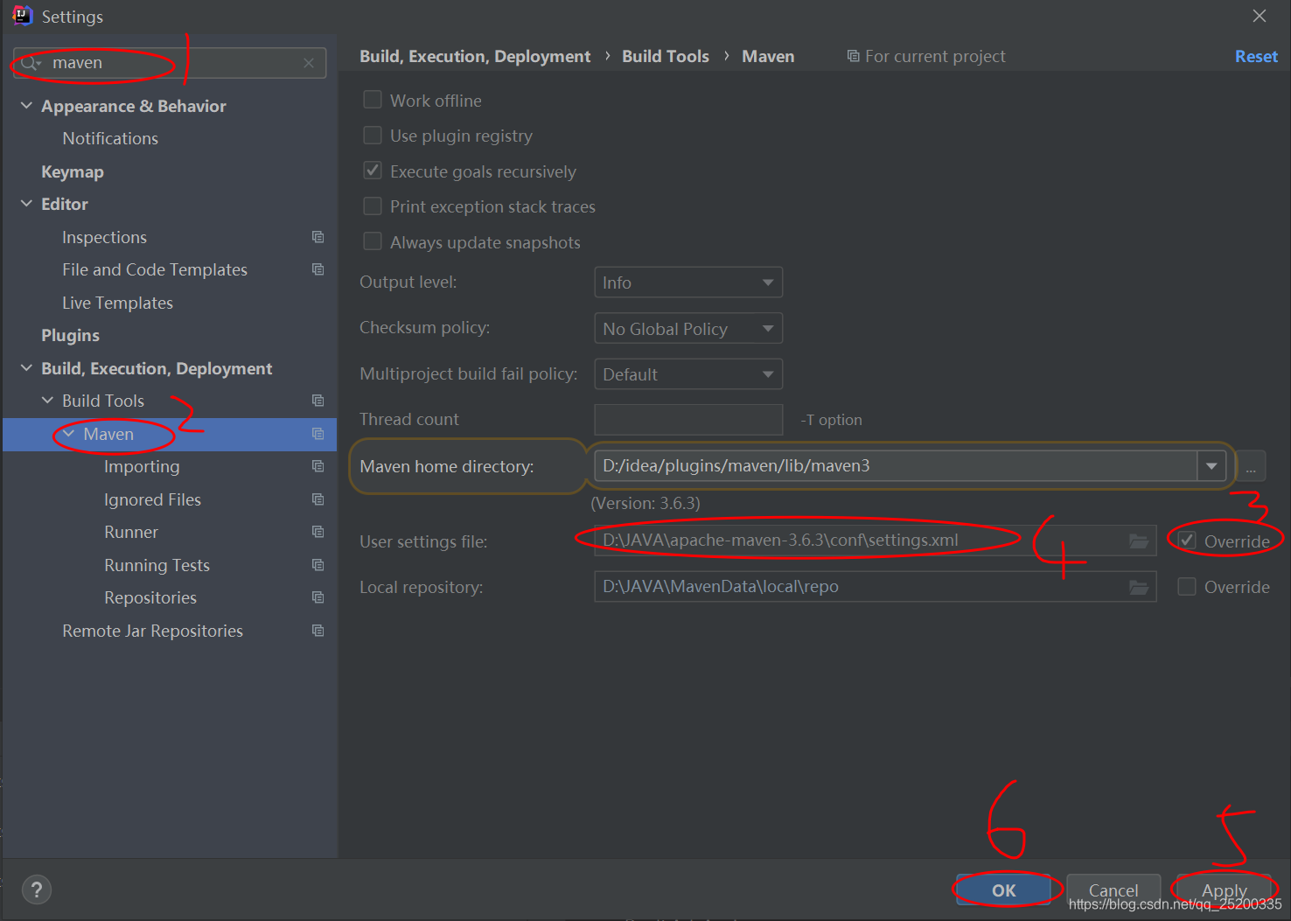Screen dimensions: 1291x921
Task: Click the For current project icon in header
Action: pos(853,56)
